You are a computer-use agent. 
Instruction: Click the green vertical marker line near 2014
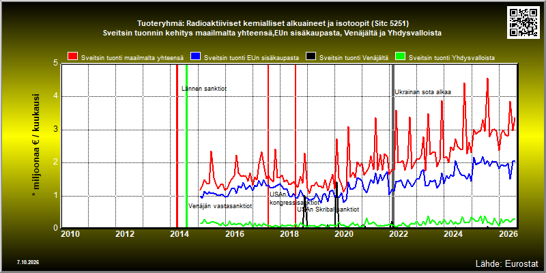pos(186,145)
